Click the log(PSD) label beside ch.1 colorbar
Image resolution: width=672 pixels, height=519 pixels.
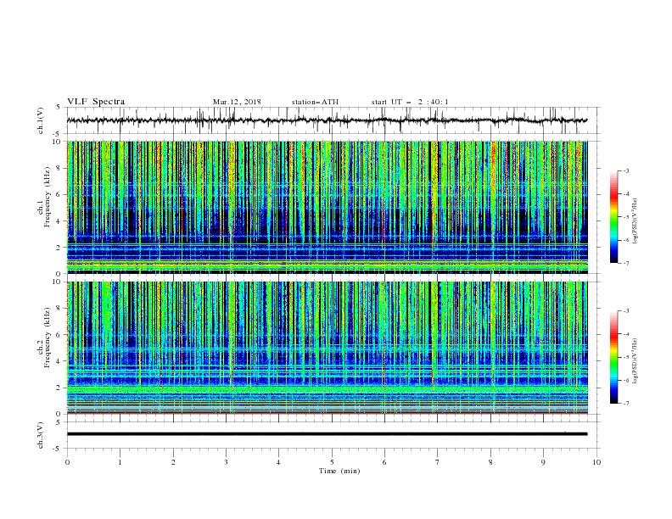click(x=636, y=221)
